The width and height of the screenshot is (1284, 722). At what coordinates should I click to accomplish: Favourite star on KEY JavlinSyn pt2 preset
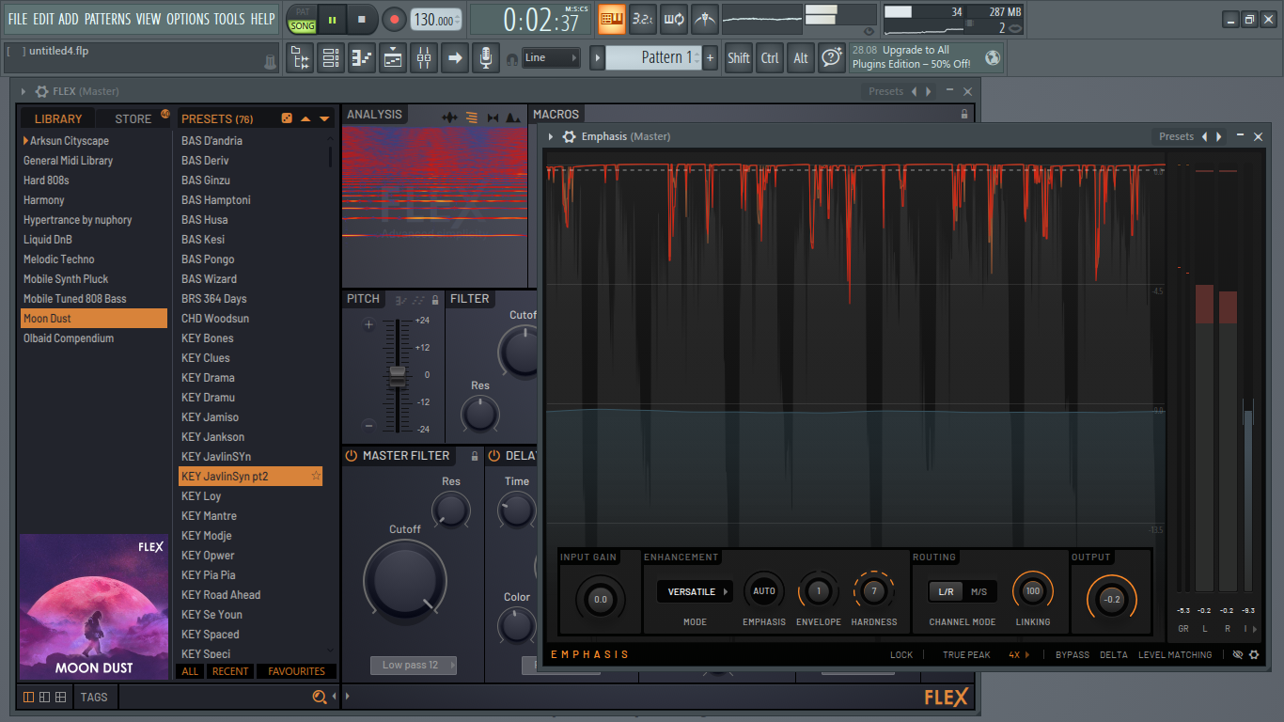click(x=316, y=477)
